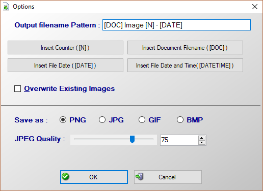The image size is (263, 191).
Task: Click the JPEG Quality value field showing 75
Action: pyautogui.click(x=179, y=140)
